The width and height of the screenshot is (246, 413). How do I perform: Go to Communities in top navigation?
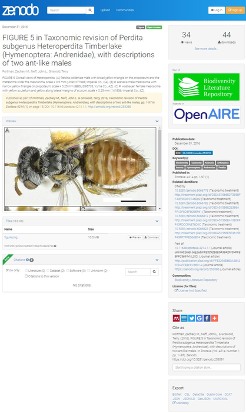coord(125,10)
